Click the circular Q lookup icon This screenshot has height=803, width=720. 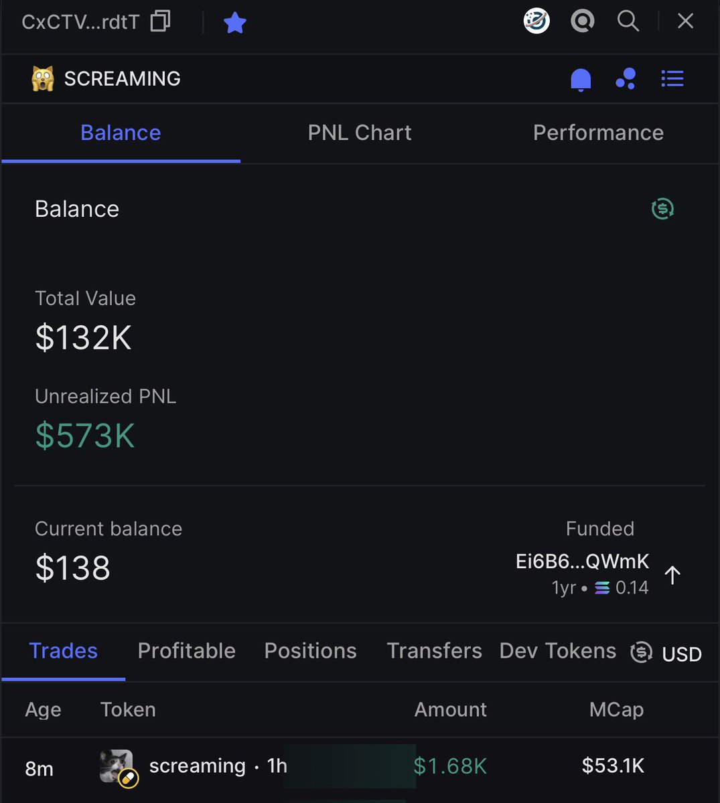pyautogui.click(x=583, y=21)
